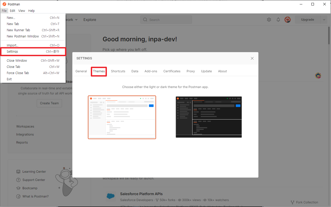
Task: Switch to the Themes settings tab
Action: [99, 71]
